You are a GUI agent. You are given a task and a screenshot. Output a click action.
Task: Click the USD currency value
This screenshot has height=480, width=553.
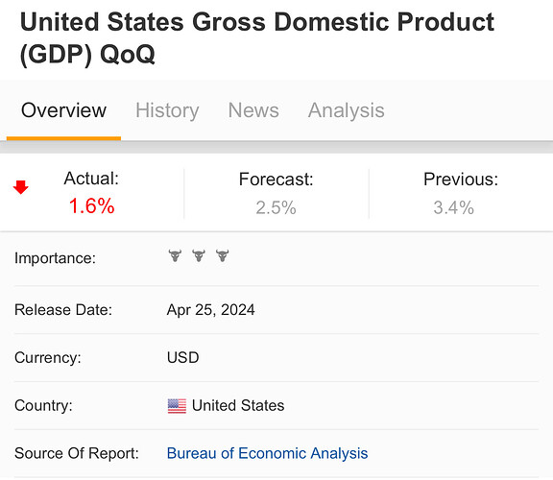tap(182, 358)
